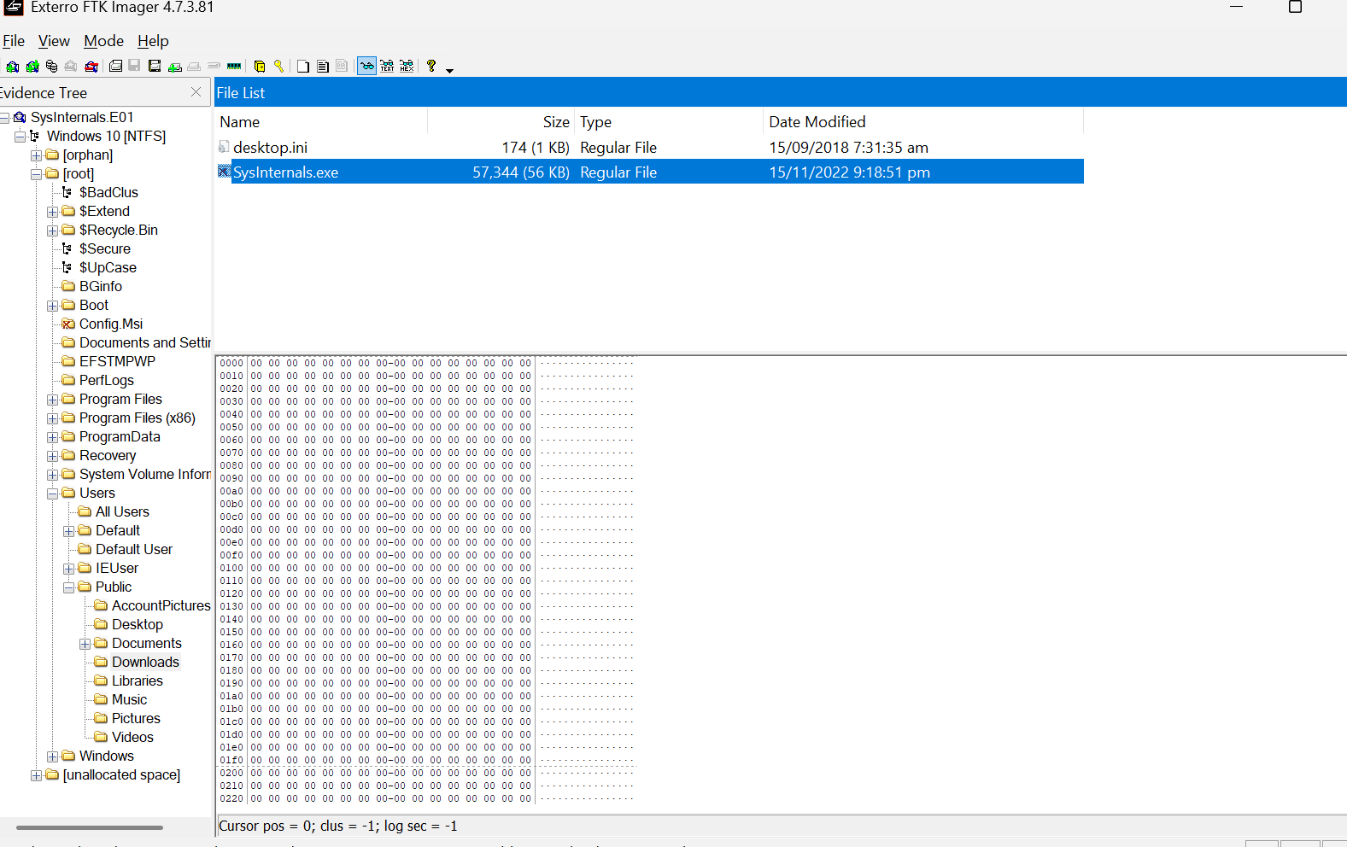Collapse the Public folder node

pyautogui.click(x=69, y=587)
